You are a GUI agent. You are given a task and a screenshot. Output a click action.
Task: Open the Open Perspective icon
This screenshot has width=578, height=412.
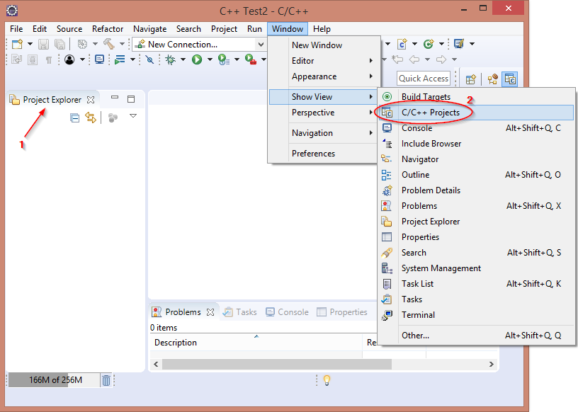coord(470,79)
